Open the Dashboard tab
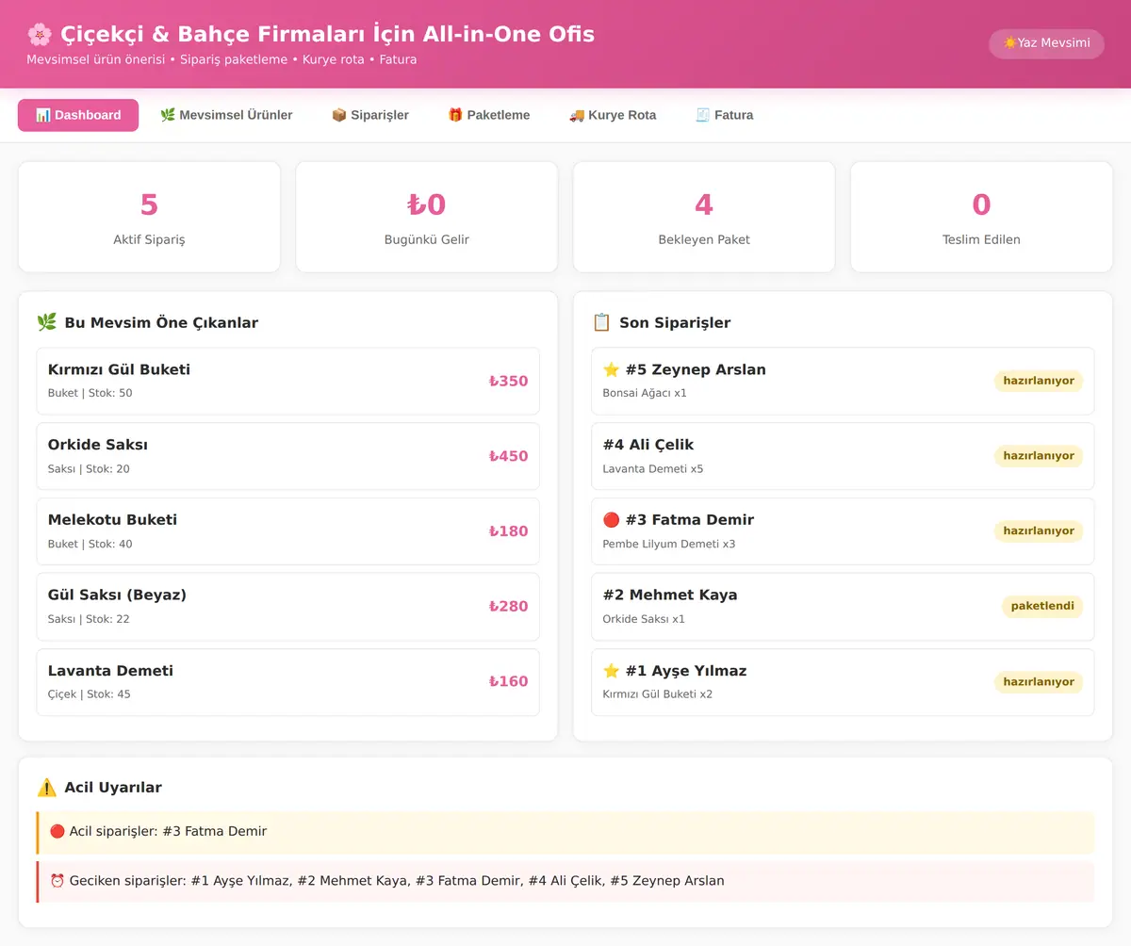The width and height of the screenshot is (1131, 946). coord(78,115)
